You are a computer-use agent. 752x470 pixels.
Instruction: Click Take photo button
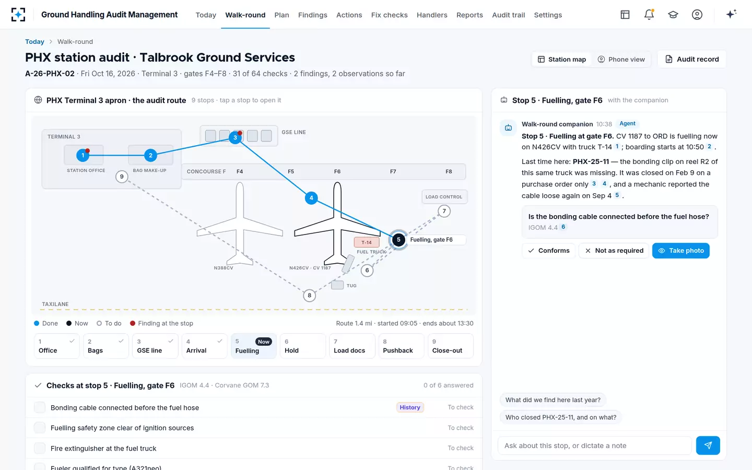(681, 251)
